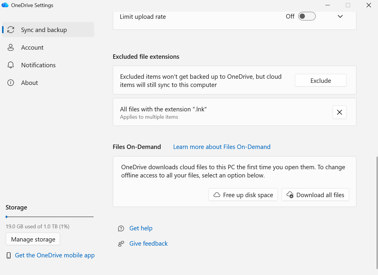Click the "OneDrive downloads cloud files" description
378x275 pixels.
click(233, 171)
